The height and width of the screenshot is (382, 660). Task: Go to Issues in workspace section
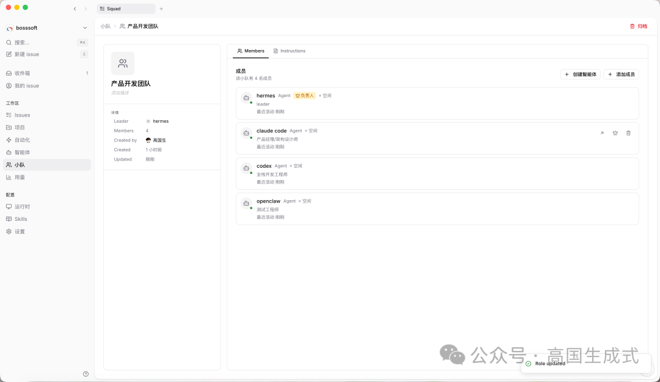[x=46, y=115]
